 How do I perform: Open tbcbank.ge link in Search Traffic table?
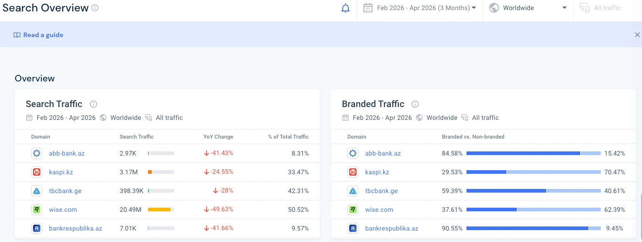pos(65,191)
